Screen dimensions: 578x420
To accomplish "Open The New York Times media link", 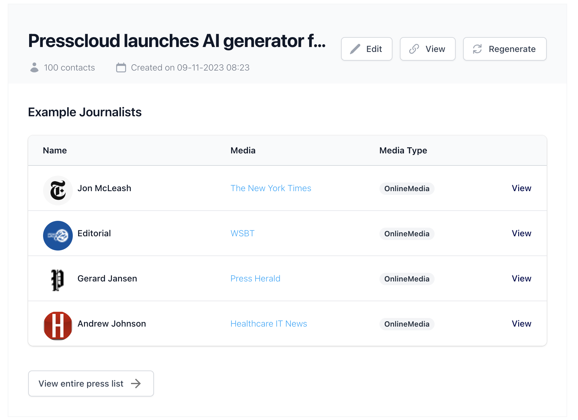I will (x=271, y=188).
